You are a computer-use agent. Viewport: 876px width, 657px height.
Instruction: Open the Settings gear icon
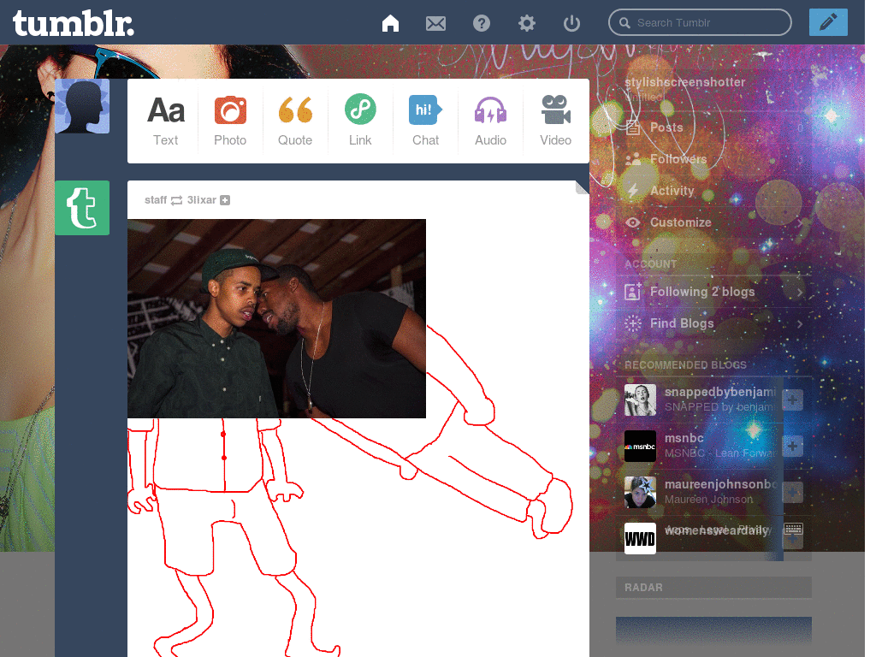click(x=527, y=23)
